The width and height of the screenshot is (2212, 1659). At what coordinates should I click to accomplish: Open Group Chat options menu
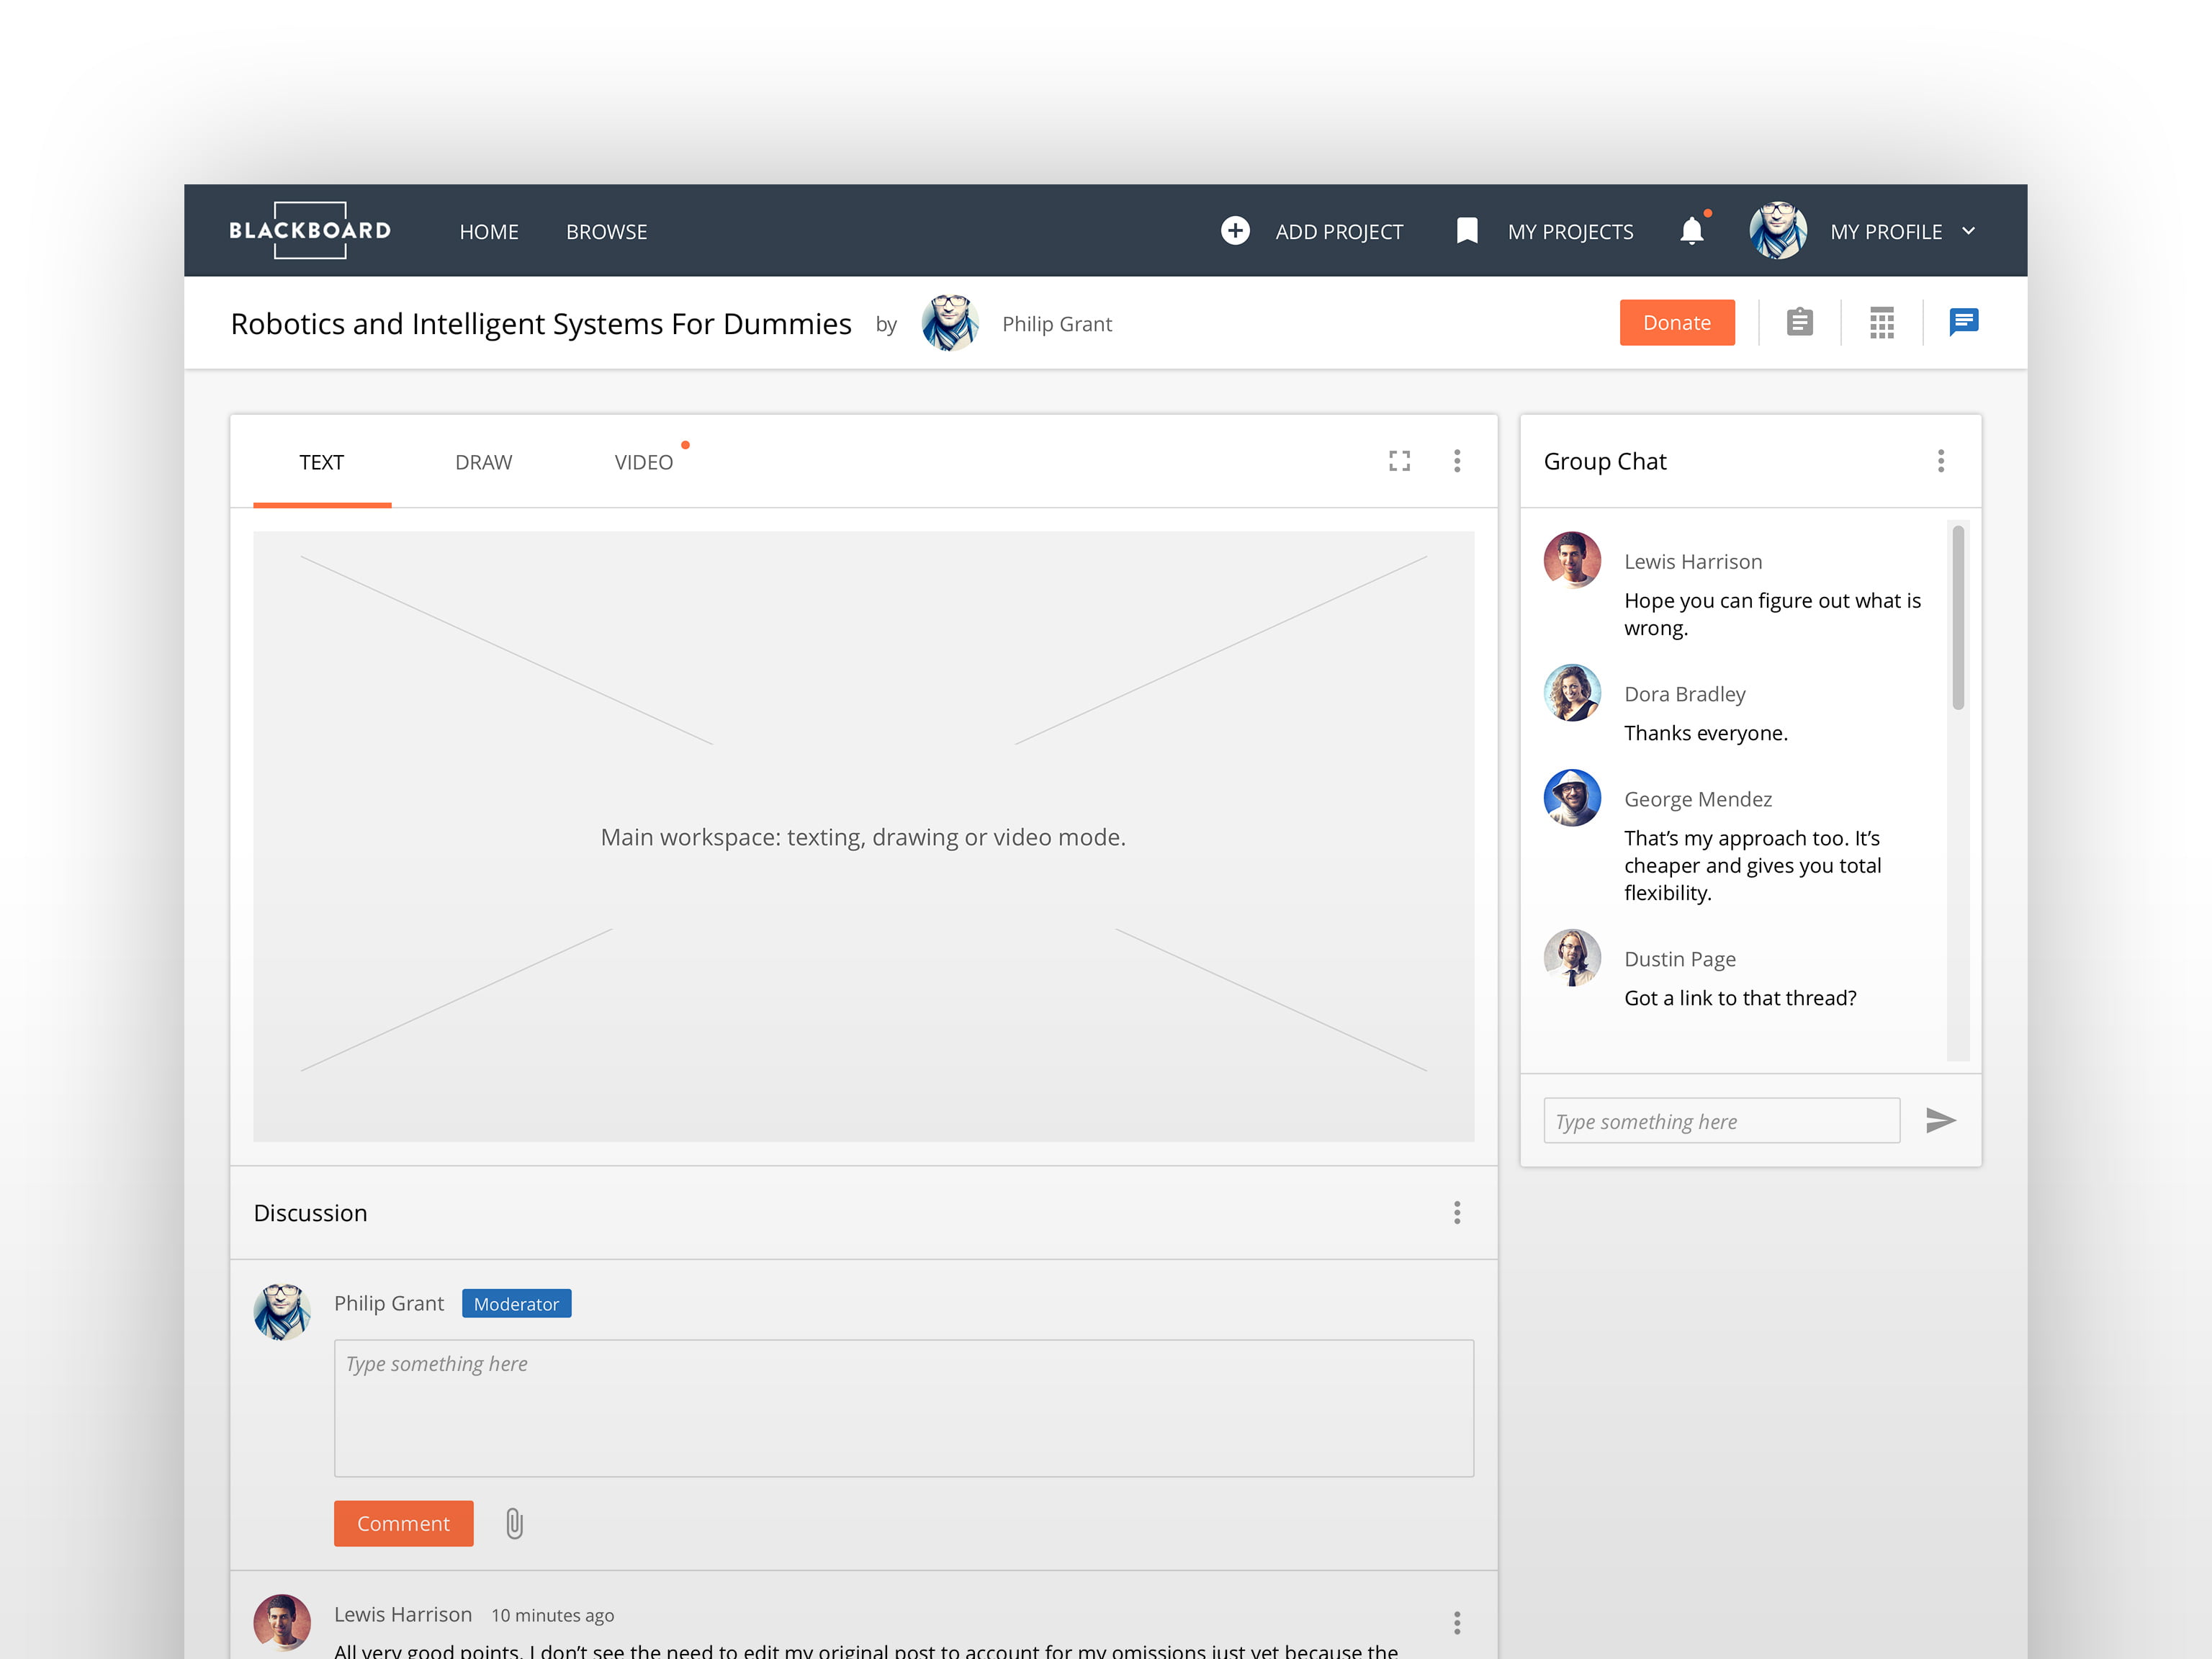[x=1940, y=461]
